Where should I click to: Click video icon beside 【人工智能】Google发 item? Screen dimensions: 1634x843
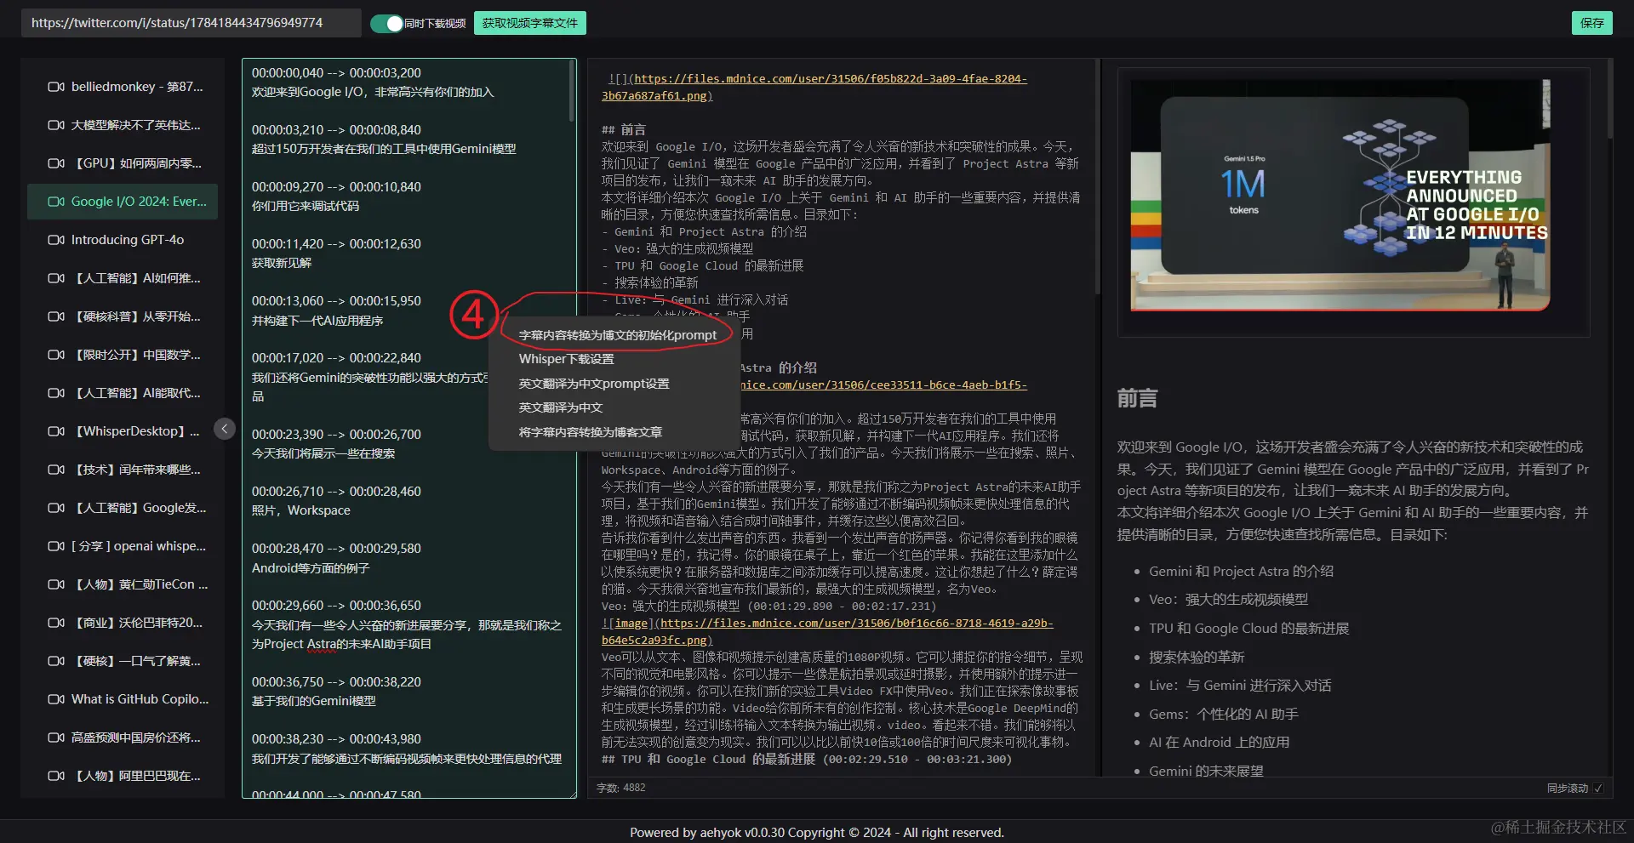56,508
